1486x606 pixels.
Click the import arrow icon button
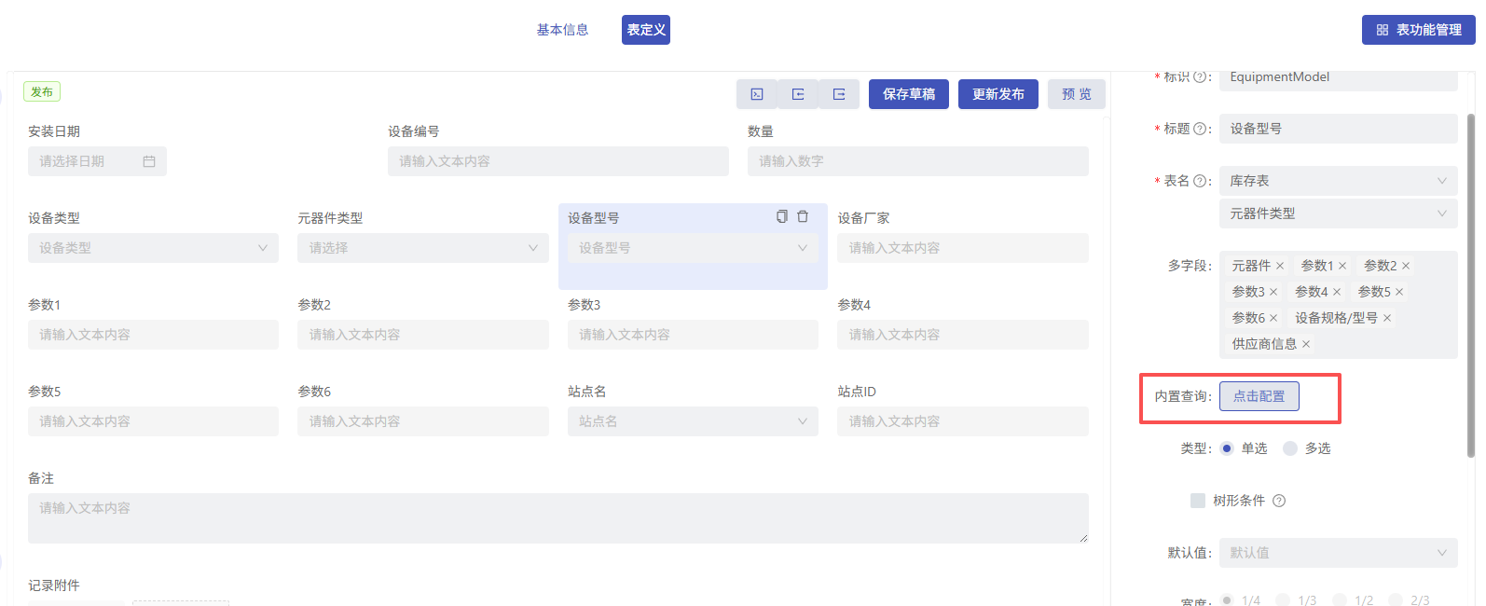[x=798, y=94]
